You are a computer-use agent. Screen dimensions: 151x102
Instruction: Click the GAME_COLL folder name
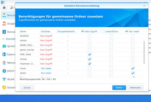[x=27, y=45]
